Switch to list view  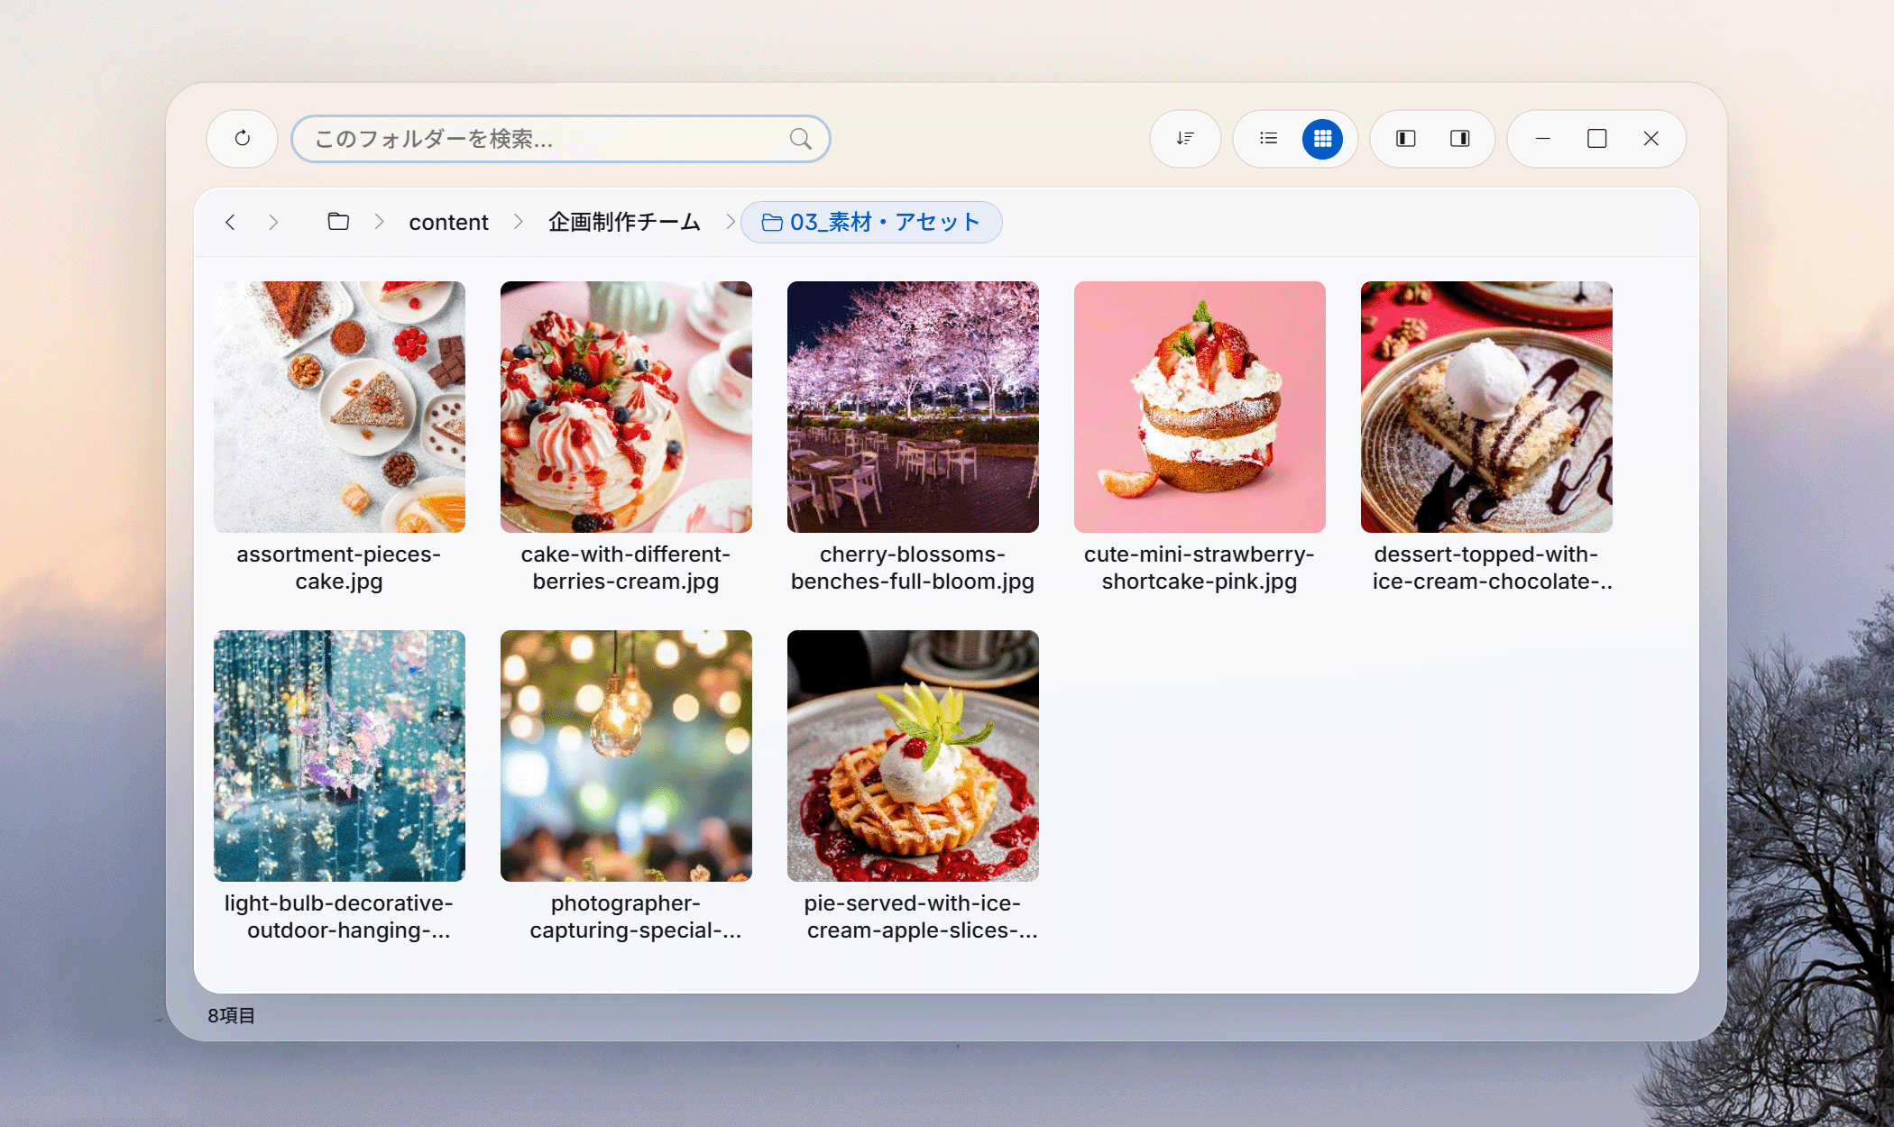[x=1268, y=139]
